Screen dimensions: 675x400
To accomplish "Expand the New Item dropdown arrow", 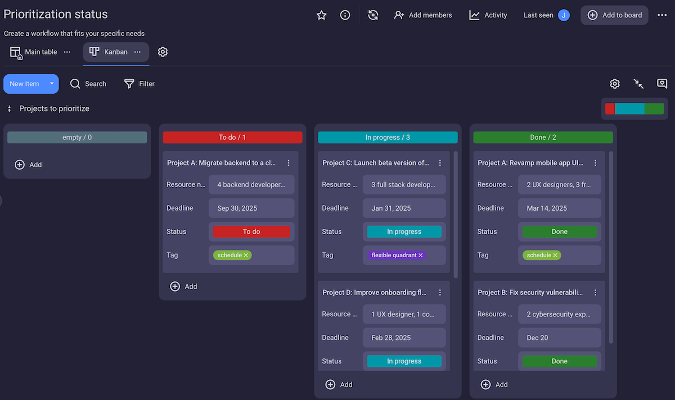I will click(52, 84).
